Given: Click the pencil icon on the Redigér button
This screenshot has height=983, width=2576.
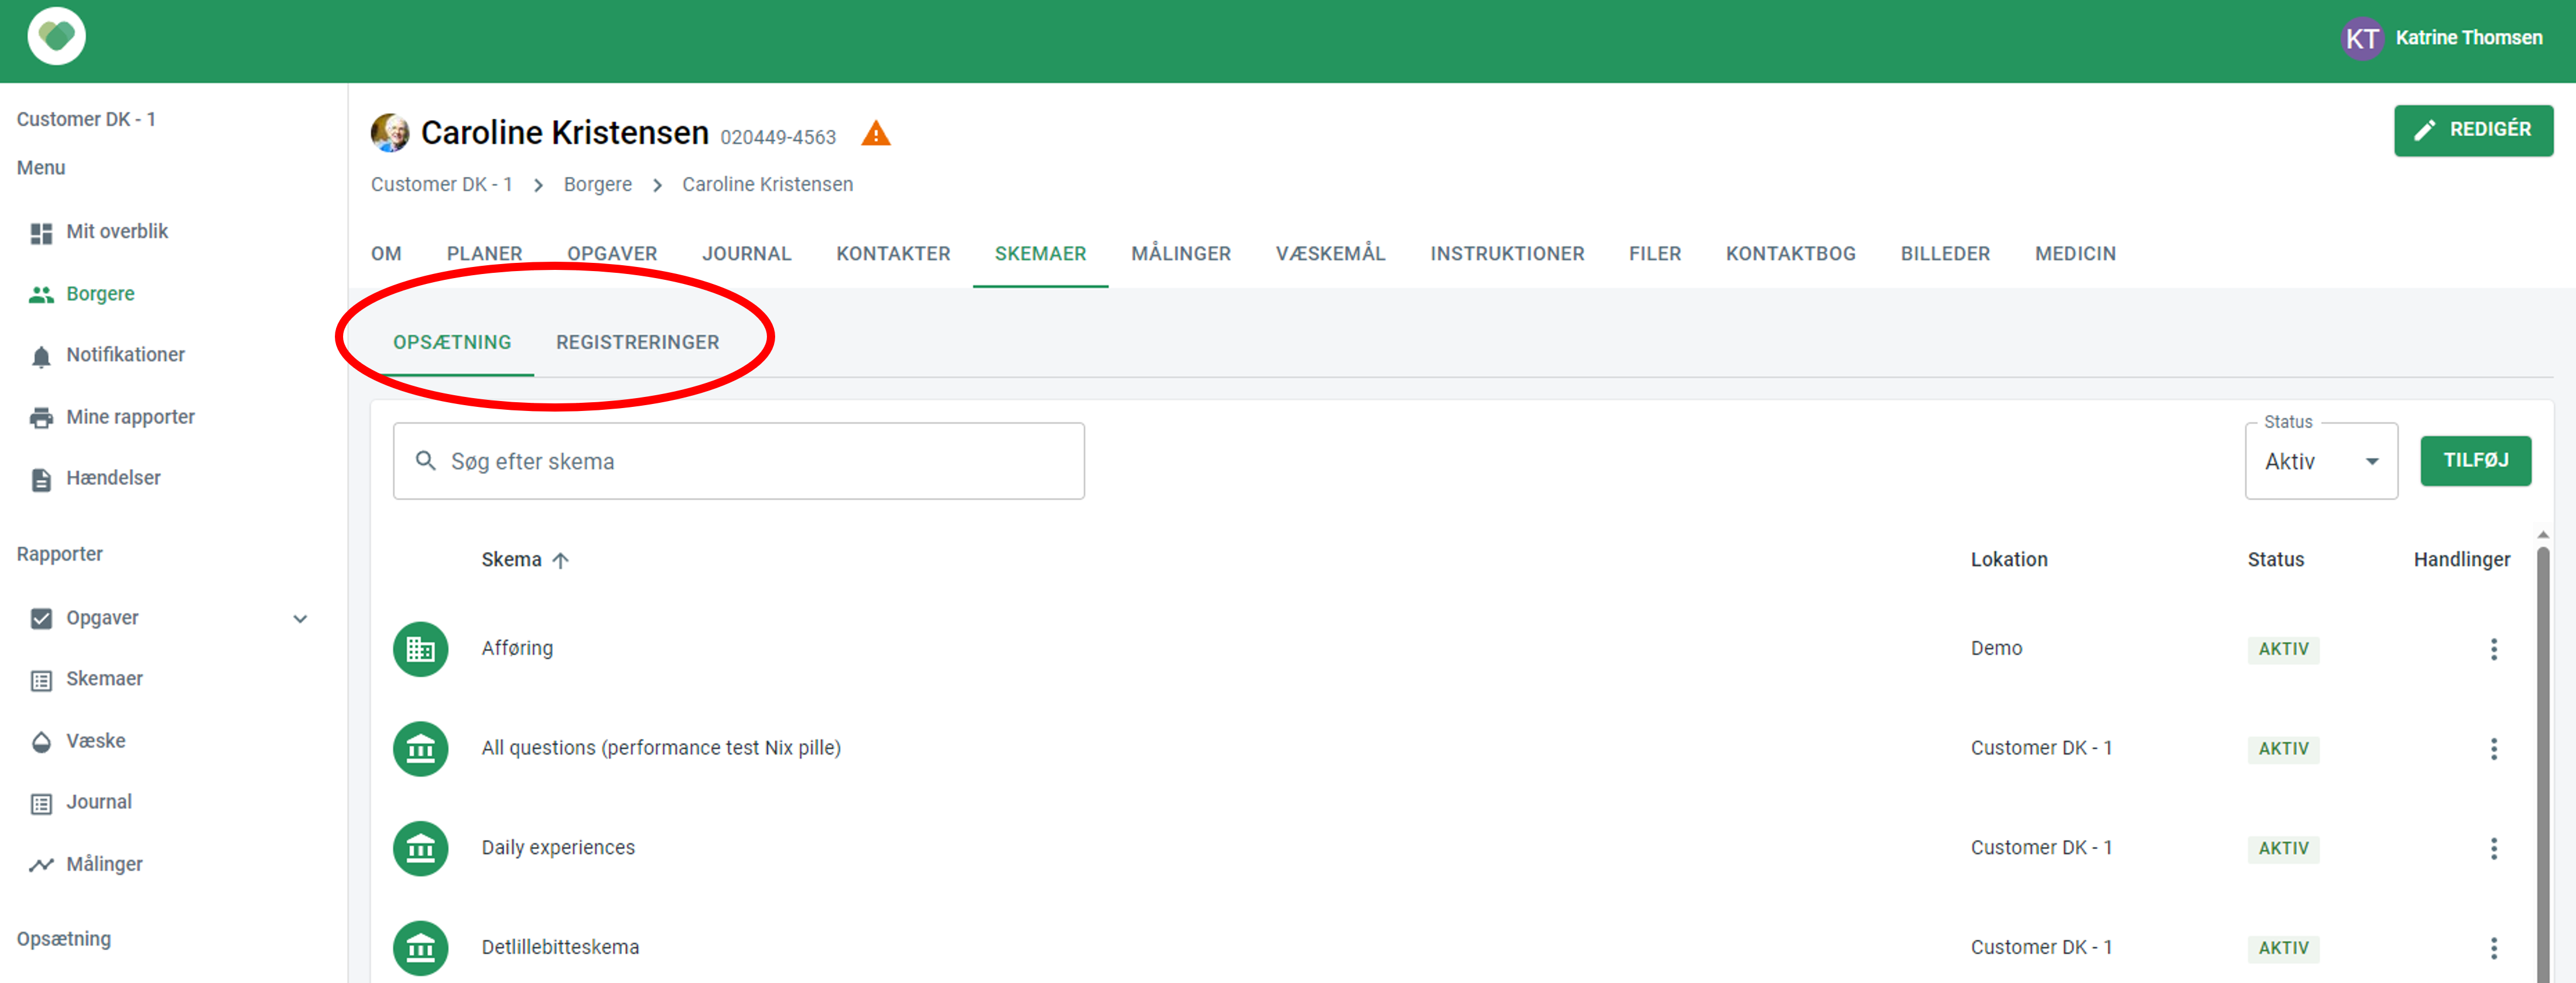Looking at the screenshot, I should coord(2424,130).
